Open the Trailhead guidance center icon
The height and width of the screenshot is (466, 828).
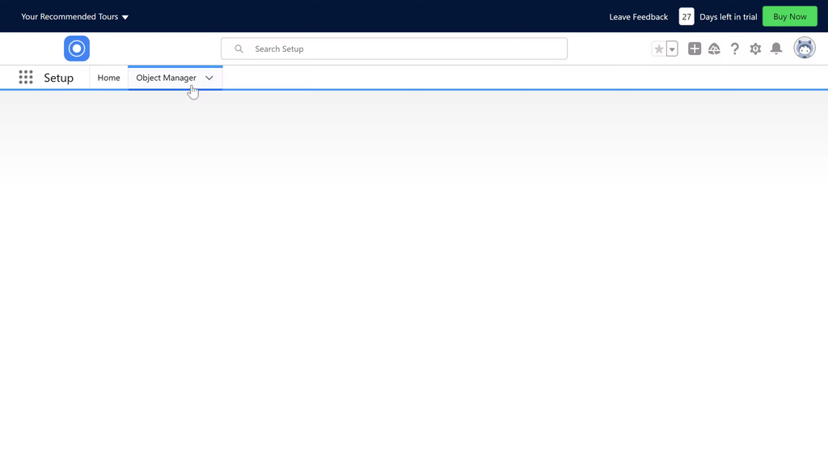(x=714, y=49)
